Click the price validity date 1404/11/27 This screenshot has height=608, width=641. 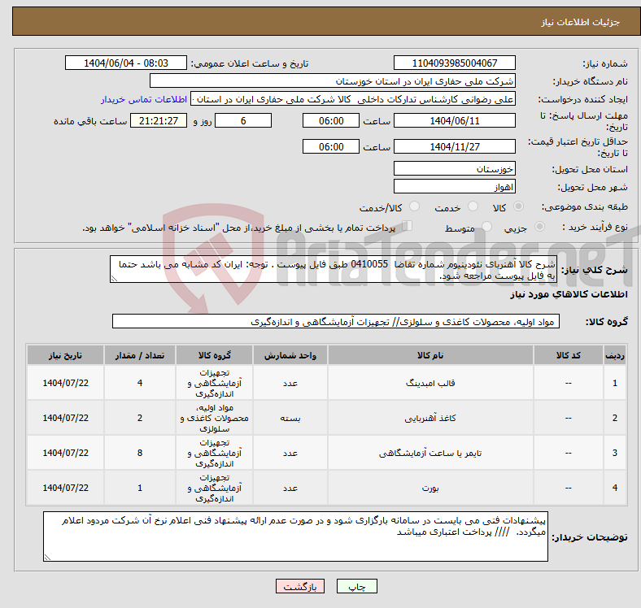pyautogui.click(x=455, y=146)
